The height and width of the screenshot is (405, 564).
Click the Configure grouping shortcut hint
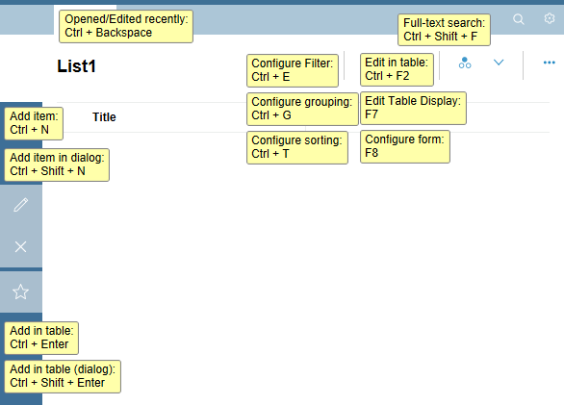click(302, 109)
